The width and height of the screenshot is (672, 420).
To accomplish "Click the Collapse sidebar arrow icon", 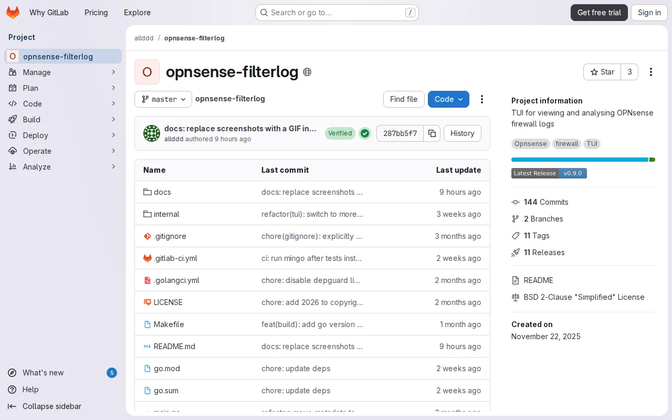I will 12,406.
